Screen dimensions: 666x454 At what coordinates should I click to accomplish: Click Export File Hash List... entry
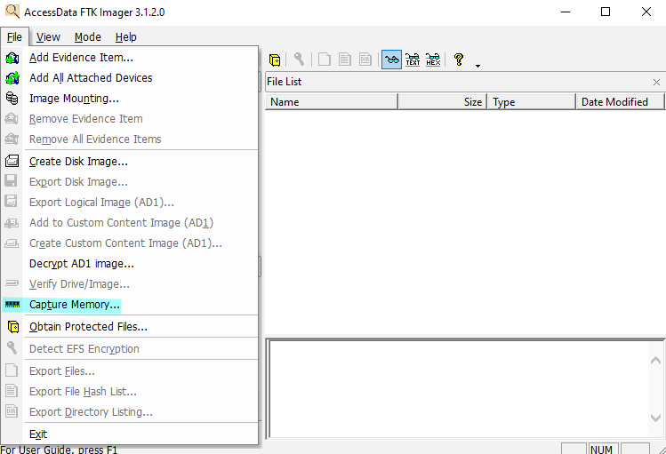click(130, 392)
